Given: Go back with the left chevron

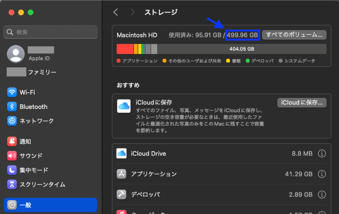Looking at the screenshot, I should click(x=116, y=12).
